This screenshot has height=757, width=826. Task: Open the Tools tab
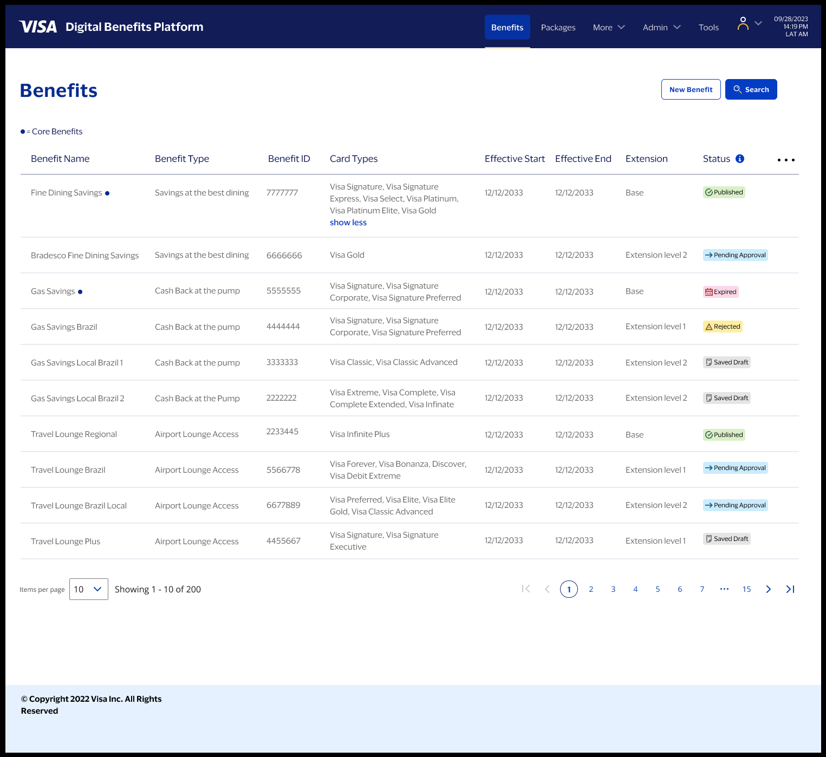pos(708,28)
